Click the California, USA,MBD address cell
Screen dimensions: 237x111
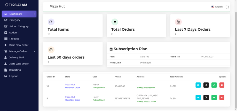click(147, 97)
